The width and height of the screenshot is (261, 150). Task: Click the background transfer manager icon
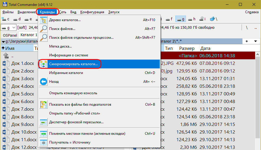tap(44, 122)
